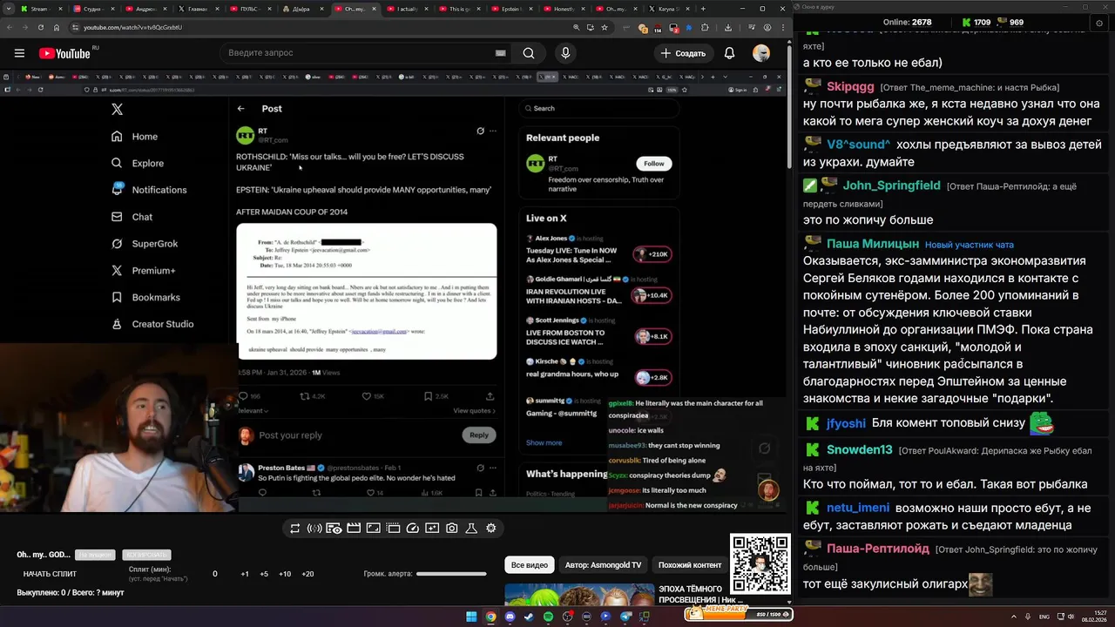Bookmark this page with the star icon

pyautogui.click(x=605, y=28)
